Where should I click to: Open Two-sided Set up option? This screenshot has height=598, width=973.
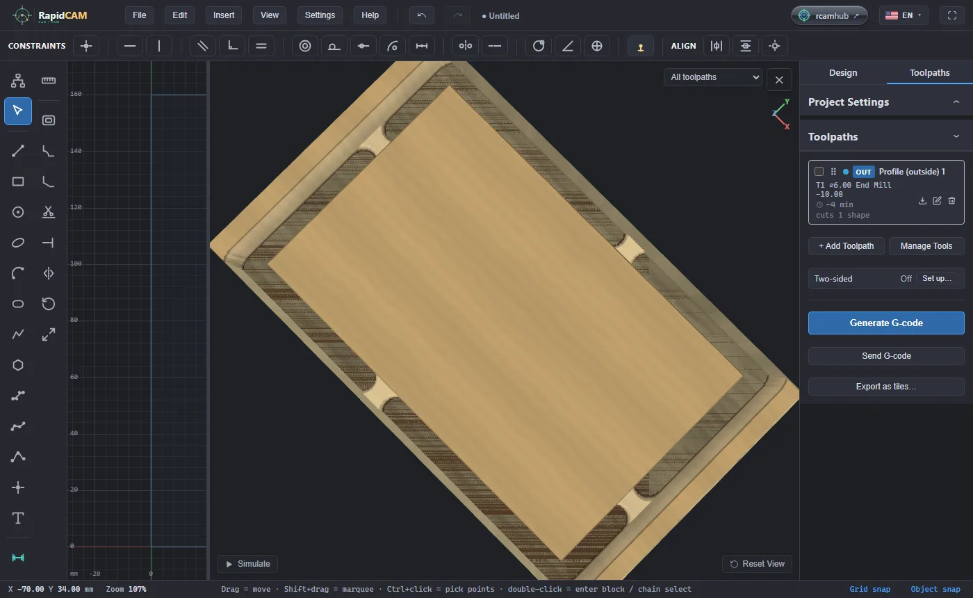tap(937, 278)
